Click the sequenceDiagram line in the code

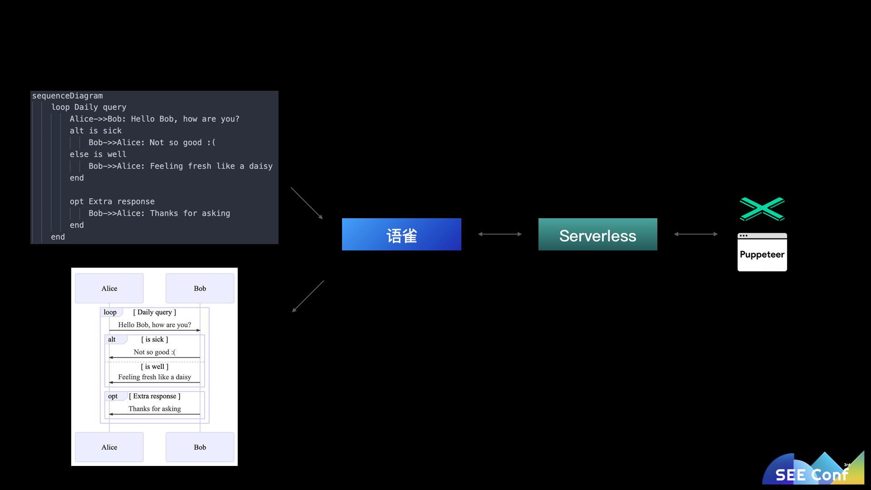pos(68,96)
